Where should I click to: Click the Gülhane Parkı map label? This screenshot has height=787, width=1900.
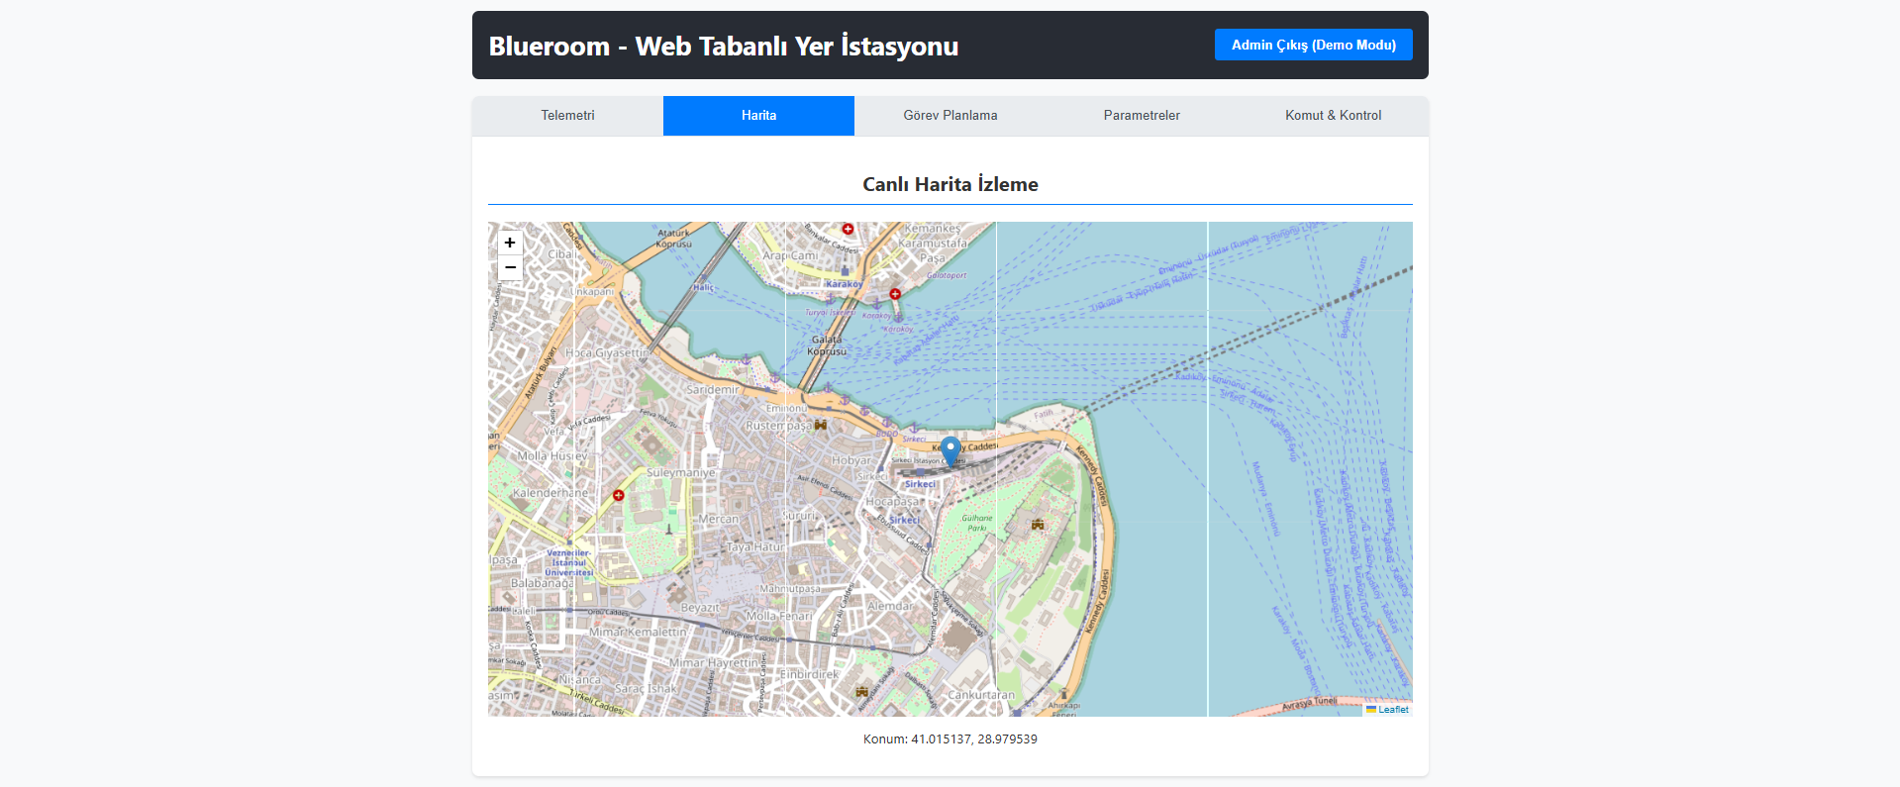pos(977,523)
